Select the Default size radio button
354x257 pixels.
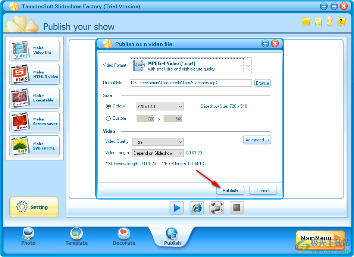point(109,106)
